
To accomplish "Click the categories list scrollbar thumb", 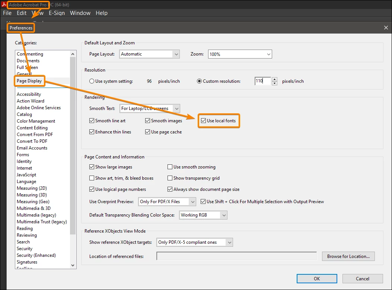I will point(73,146).
